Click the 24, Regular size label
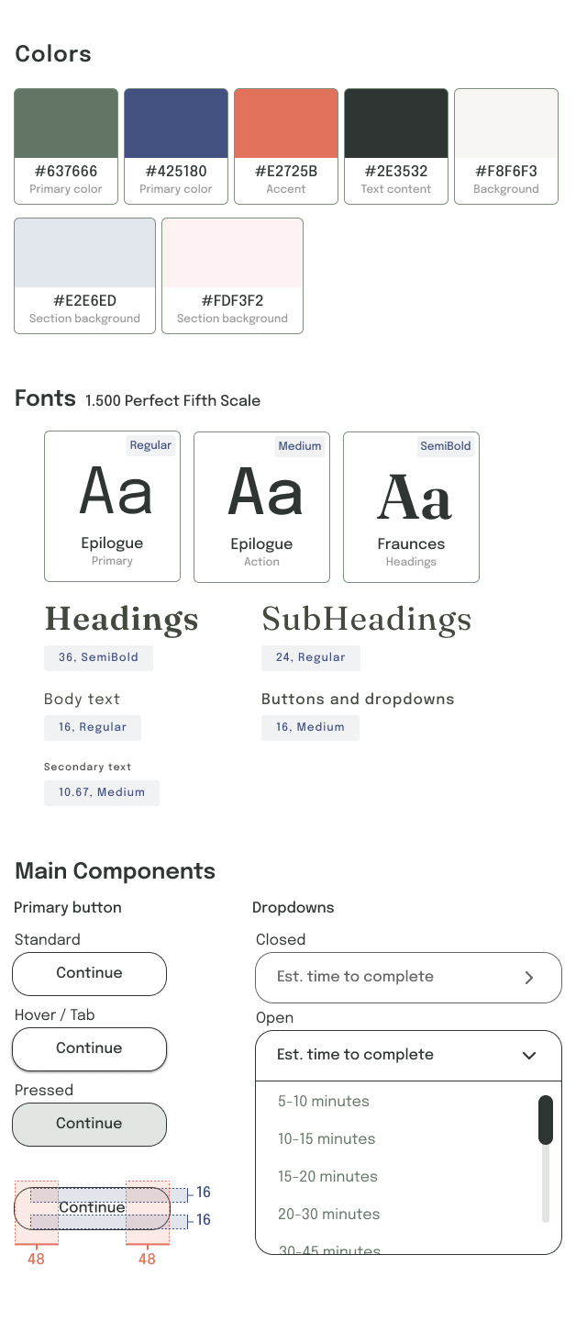Image resolution: width=587 pixels, height=1322 pixels. [x=311, y=657]
